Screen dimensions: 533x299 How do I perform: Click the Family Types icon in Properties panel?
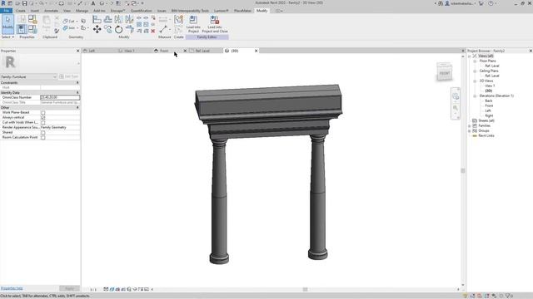click(32, 29)
